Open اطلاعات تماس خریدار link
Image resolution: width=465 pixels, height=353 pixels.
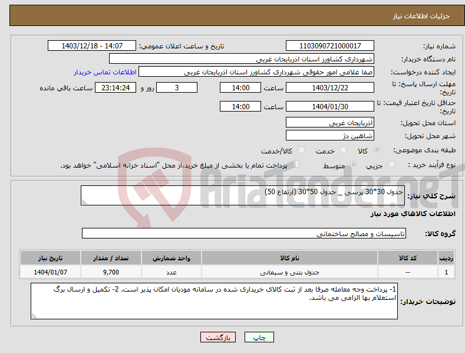click(x=105, y=72)
